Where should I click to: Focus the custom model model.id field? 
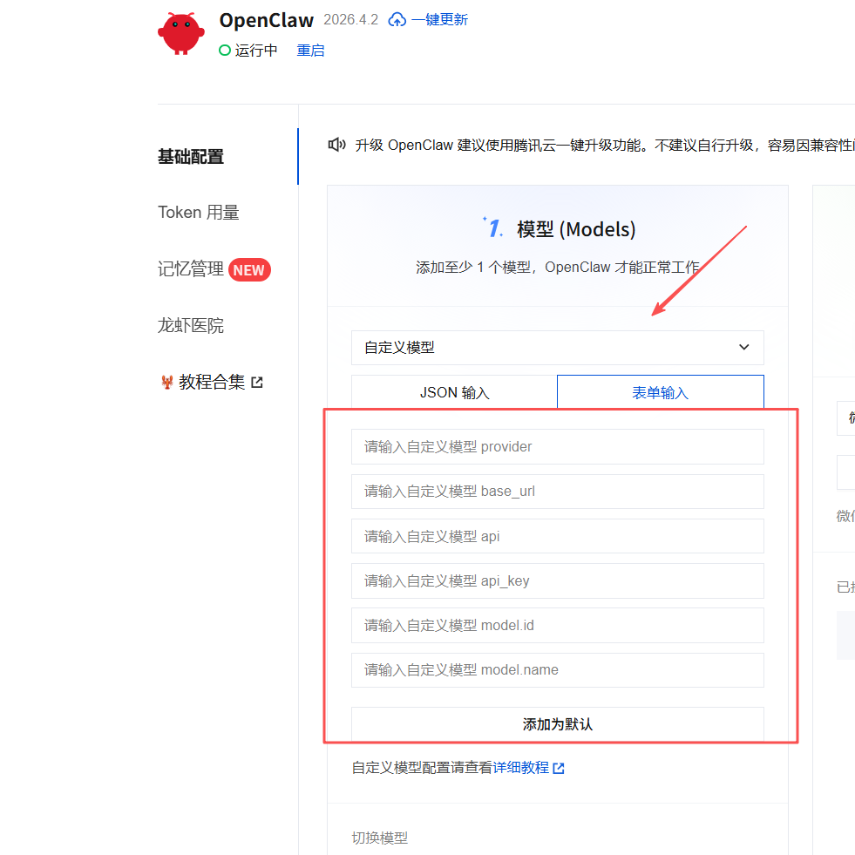pyautogui.click(x=557, y=626)
